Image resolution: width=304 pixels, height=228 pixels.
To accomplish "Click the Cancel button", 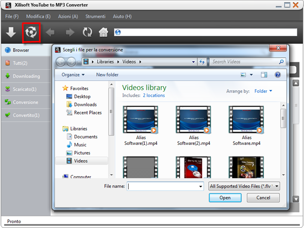I will [263, 198].
